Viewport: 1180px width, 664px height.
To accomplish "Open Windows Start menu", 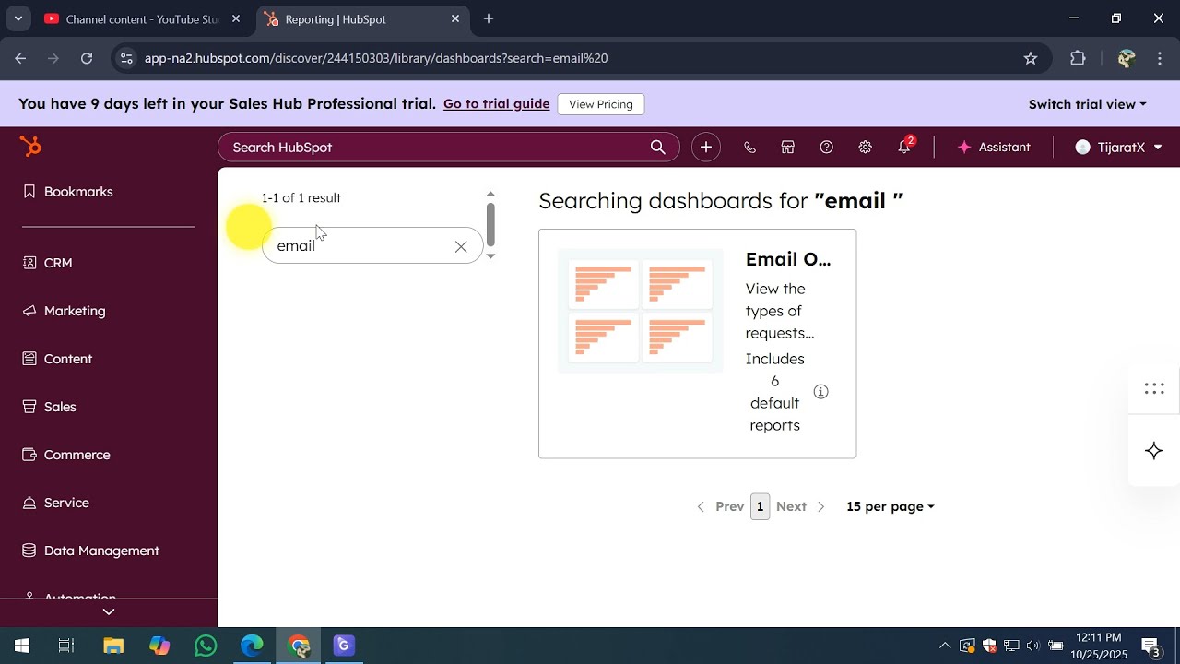I will 22,646.
